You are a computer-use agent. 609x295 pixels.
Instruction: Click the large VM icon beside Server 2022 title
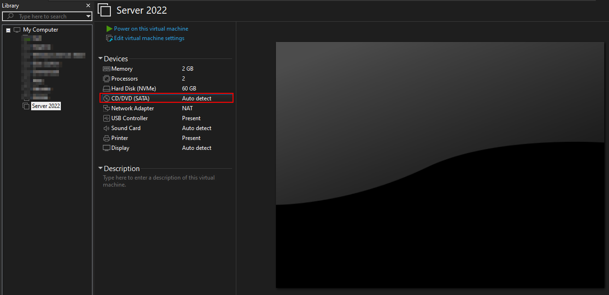tap(104, 10)
